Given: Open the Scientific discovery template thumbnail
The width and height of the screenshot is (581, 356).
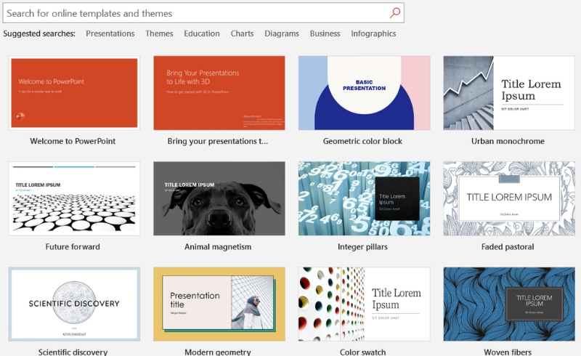Looking at the screenshot, I should 74,304.
